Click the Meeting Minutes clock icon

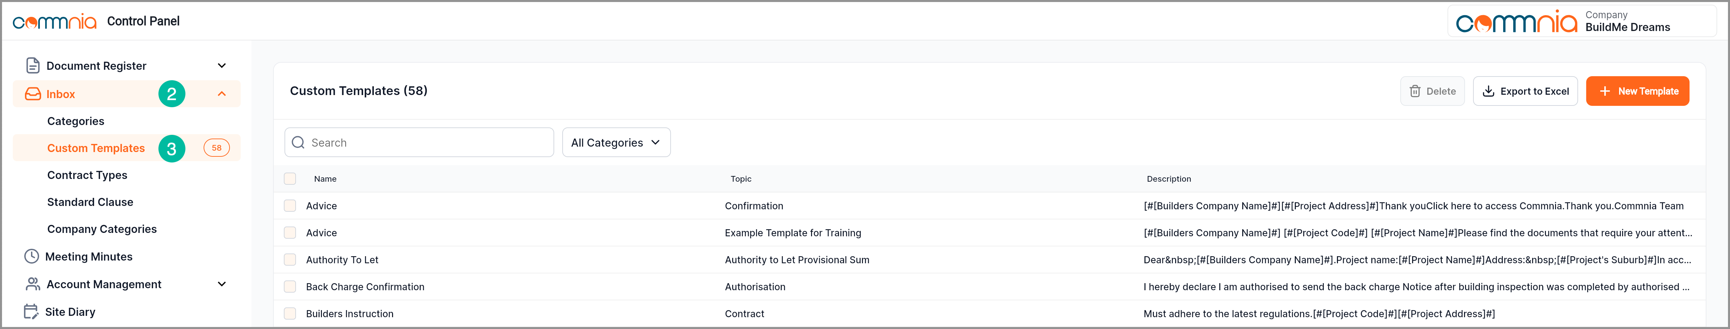pyautogui.click(x=32, y=257)
